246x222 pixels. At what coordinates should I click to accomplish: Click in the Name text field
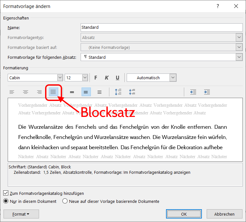(162, 27)
